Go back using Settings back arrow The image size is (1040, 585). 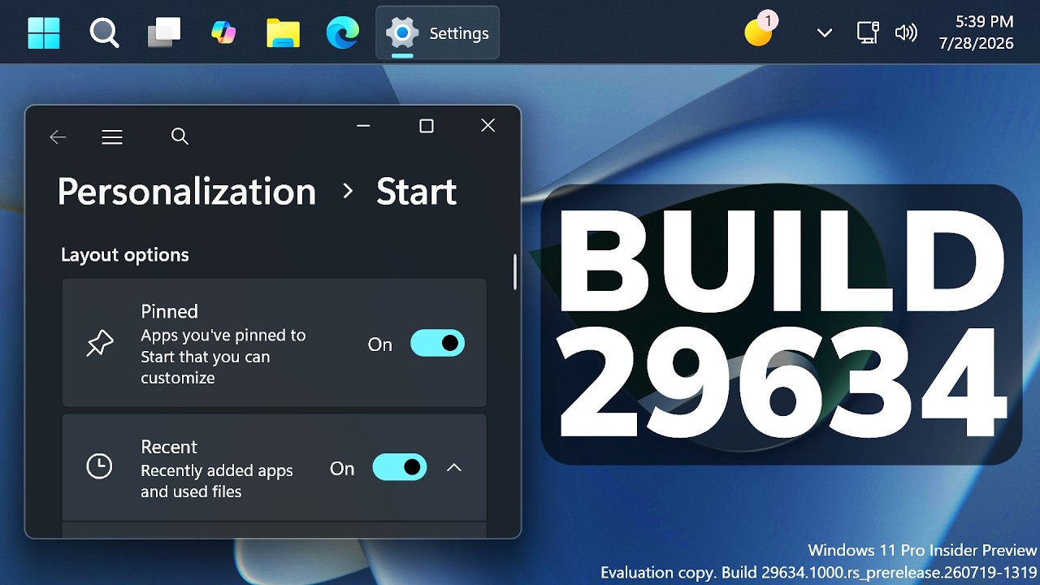click(58, 137)
